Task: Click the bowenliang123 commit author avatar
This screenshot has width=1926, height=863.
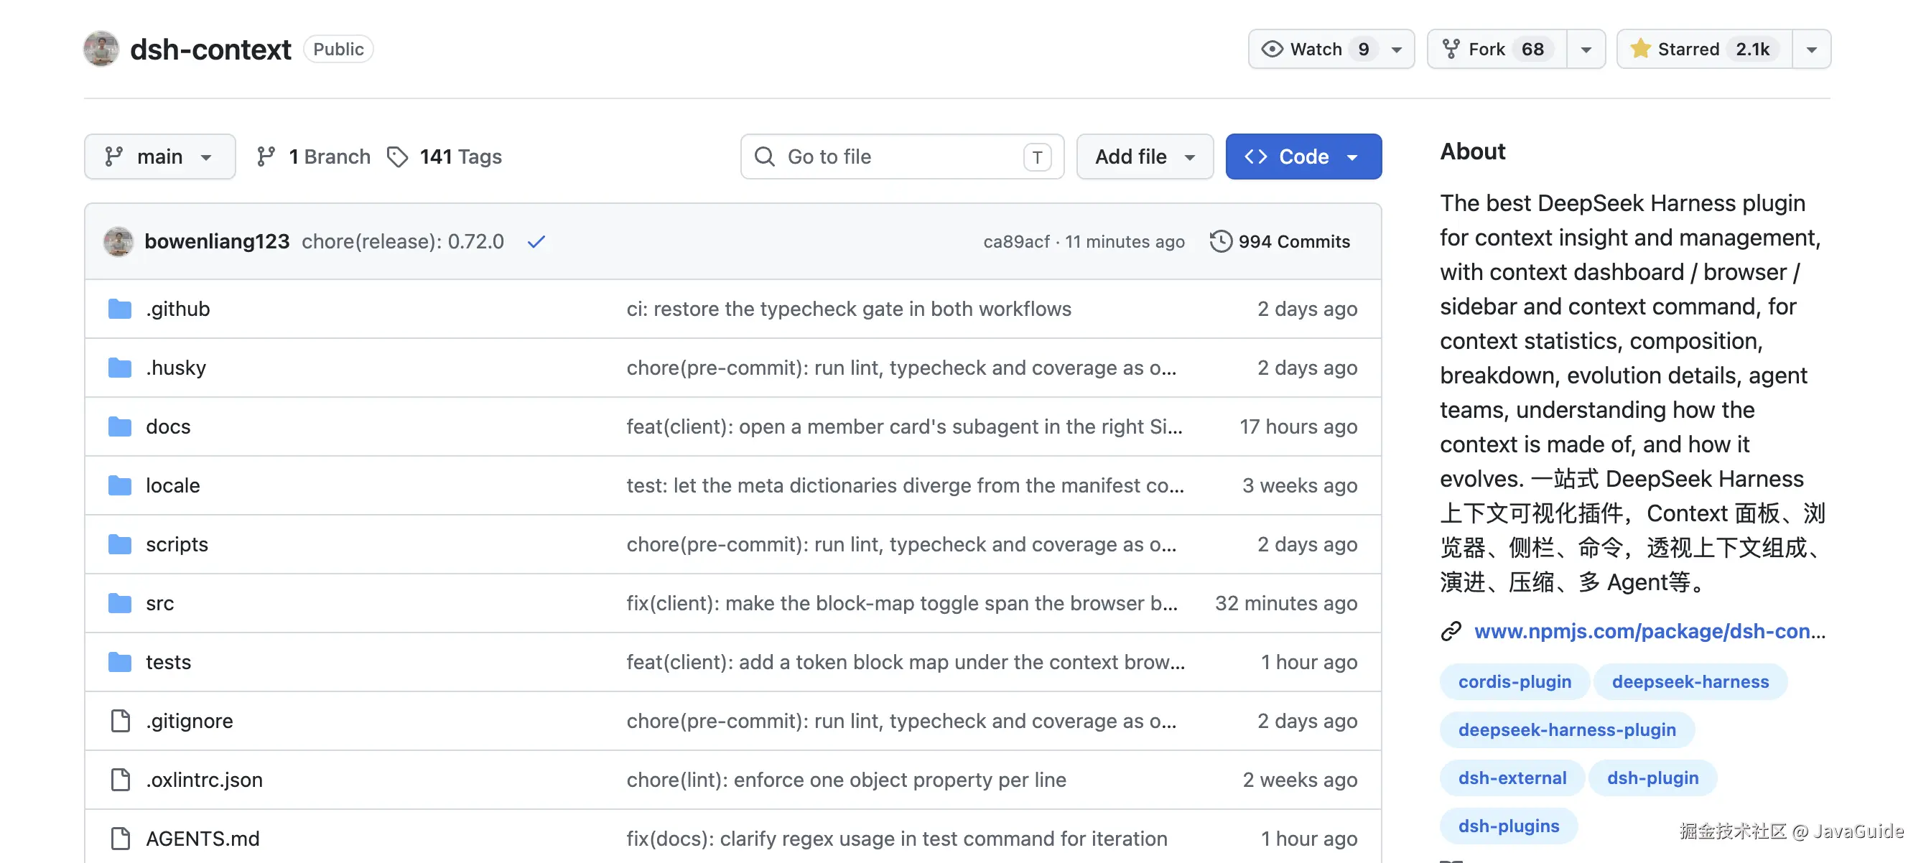Action: (x=118, y=241)
